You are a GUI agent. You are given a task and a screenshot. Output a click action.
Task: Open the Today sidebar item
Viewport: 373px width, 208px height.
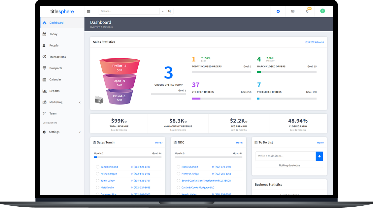(x=62, y=34)
